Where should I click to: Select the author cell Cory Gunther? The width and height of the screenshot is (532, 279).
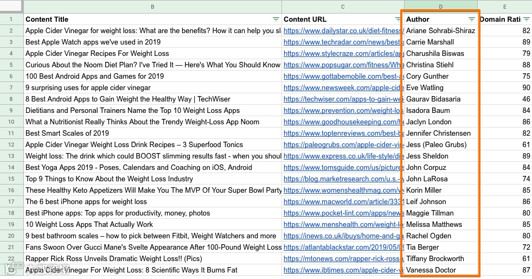coord(441,77)
